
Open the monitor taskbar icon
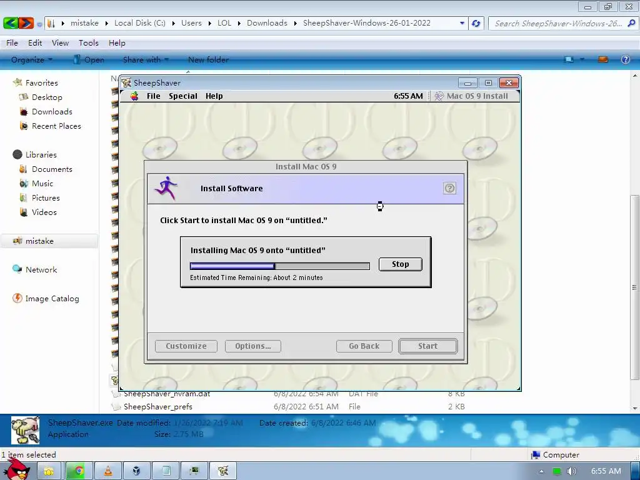pos(194,471)
